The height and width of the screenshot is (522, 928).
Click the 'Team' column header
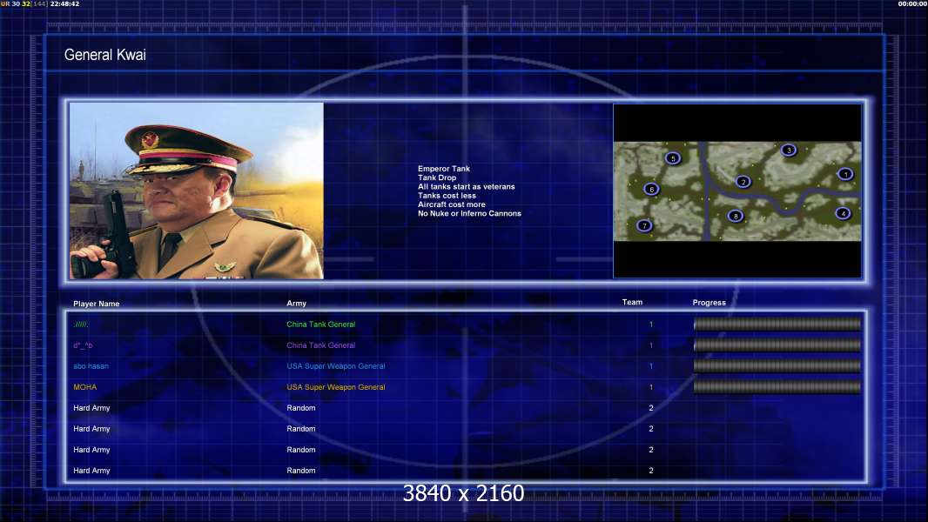(x=632, y=302)
